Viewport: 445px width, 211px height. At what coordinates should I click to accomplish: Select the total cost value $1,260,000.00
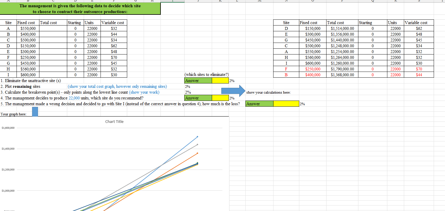point(342,63)
